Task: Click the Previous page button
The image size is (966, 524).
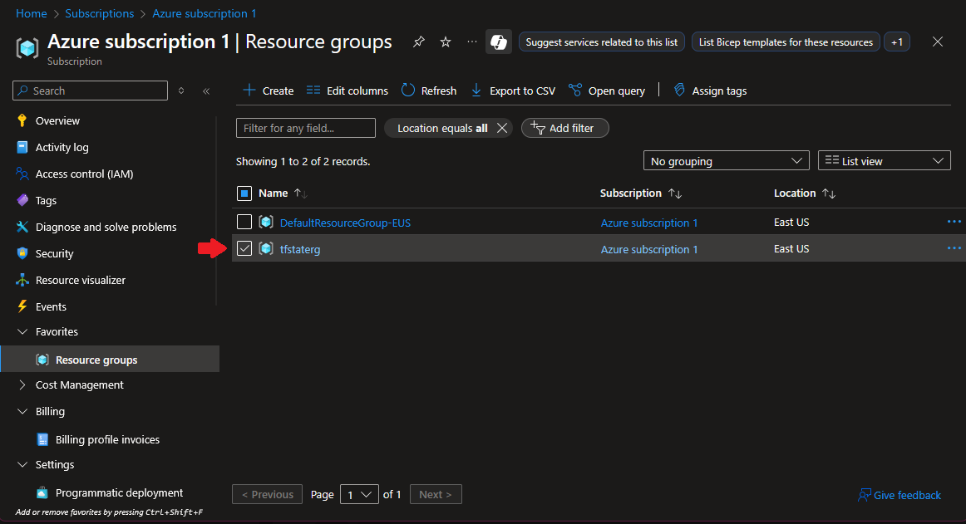Action: click(x=268, y=494)
